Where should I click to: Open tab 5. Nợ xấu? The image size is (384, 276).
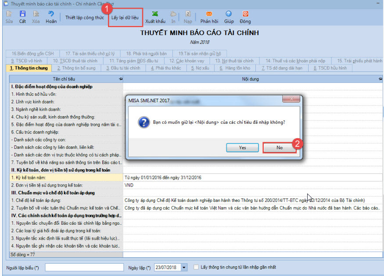[200, 68]
